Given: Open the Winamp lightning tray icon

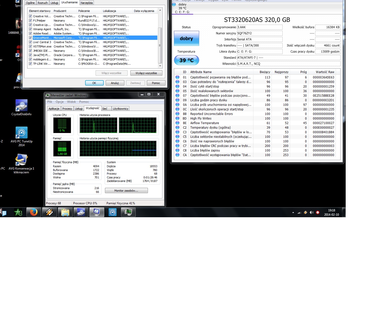Looking at the screenshot, I should (x=306, y=212).
